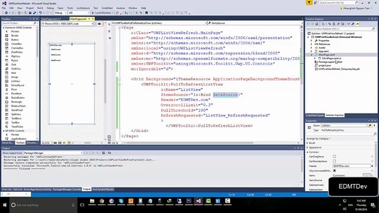The height and width of the screenshot is (213, 379).
Task: Expand the Appearance property category
Action: point(307,147)
